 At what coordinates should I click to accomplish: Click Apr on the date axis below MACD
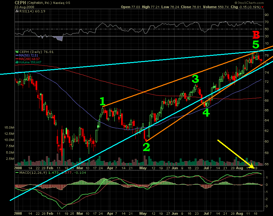pyautogui.click(x=110, y=213)
